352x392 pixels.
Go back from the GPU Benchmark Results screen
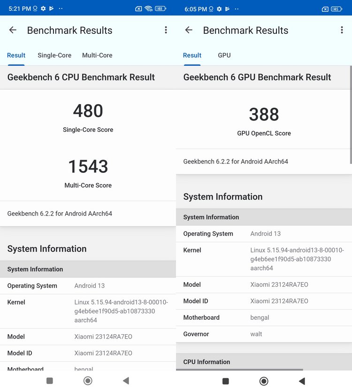pyautogui.click(x=189, y=30)
